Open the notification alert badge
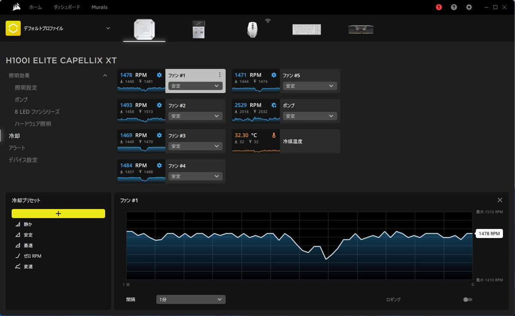 [x=439, y=7]
